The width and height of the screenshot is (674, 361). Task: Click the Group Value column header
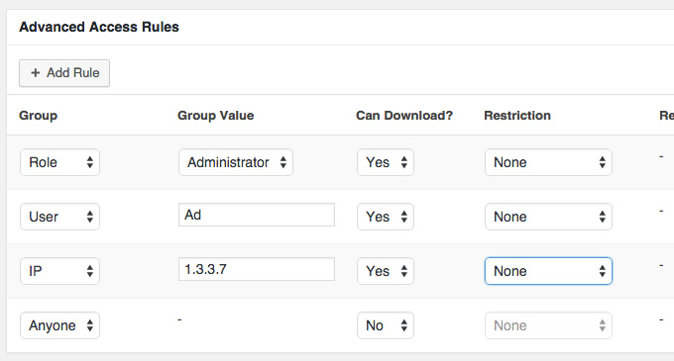pyautogui.click(x=216, y=116)
